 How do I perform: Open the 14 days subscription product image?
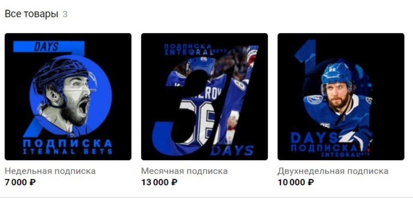(x=341, y=97)
